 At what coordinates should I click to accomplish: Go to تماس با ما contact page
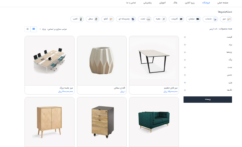(x=131, y=3)
